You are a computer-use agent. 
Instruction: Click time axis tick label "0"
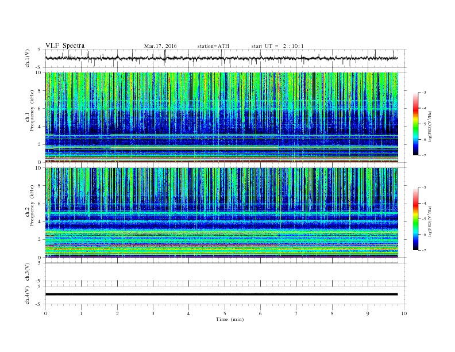45,313
